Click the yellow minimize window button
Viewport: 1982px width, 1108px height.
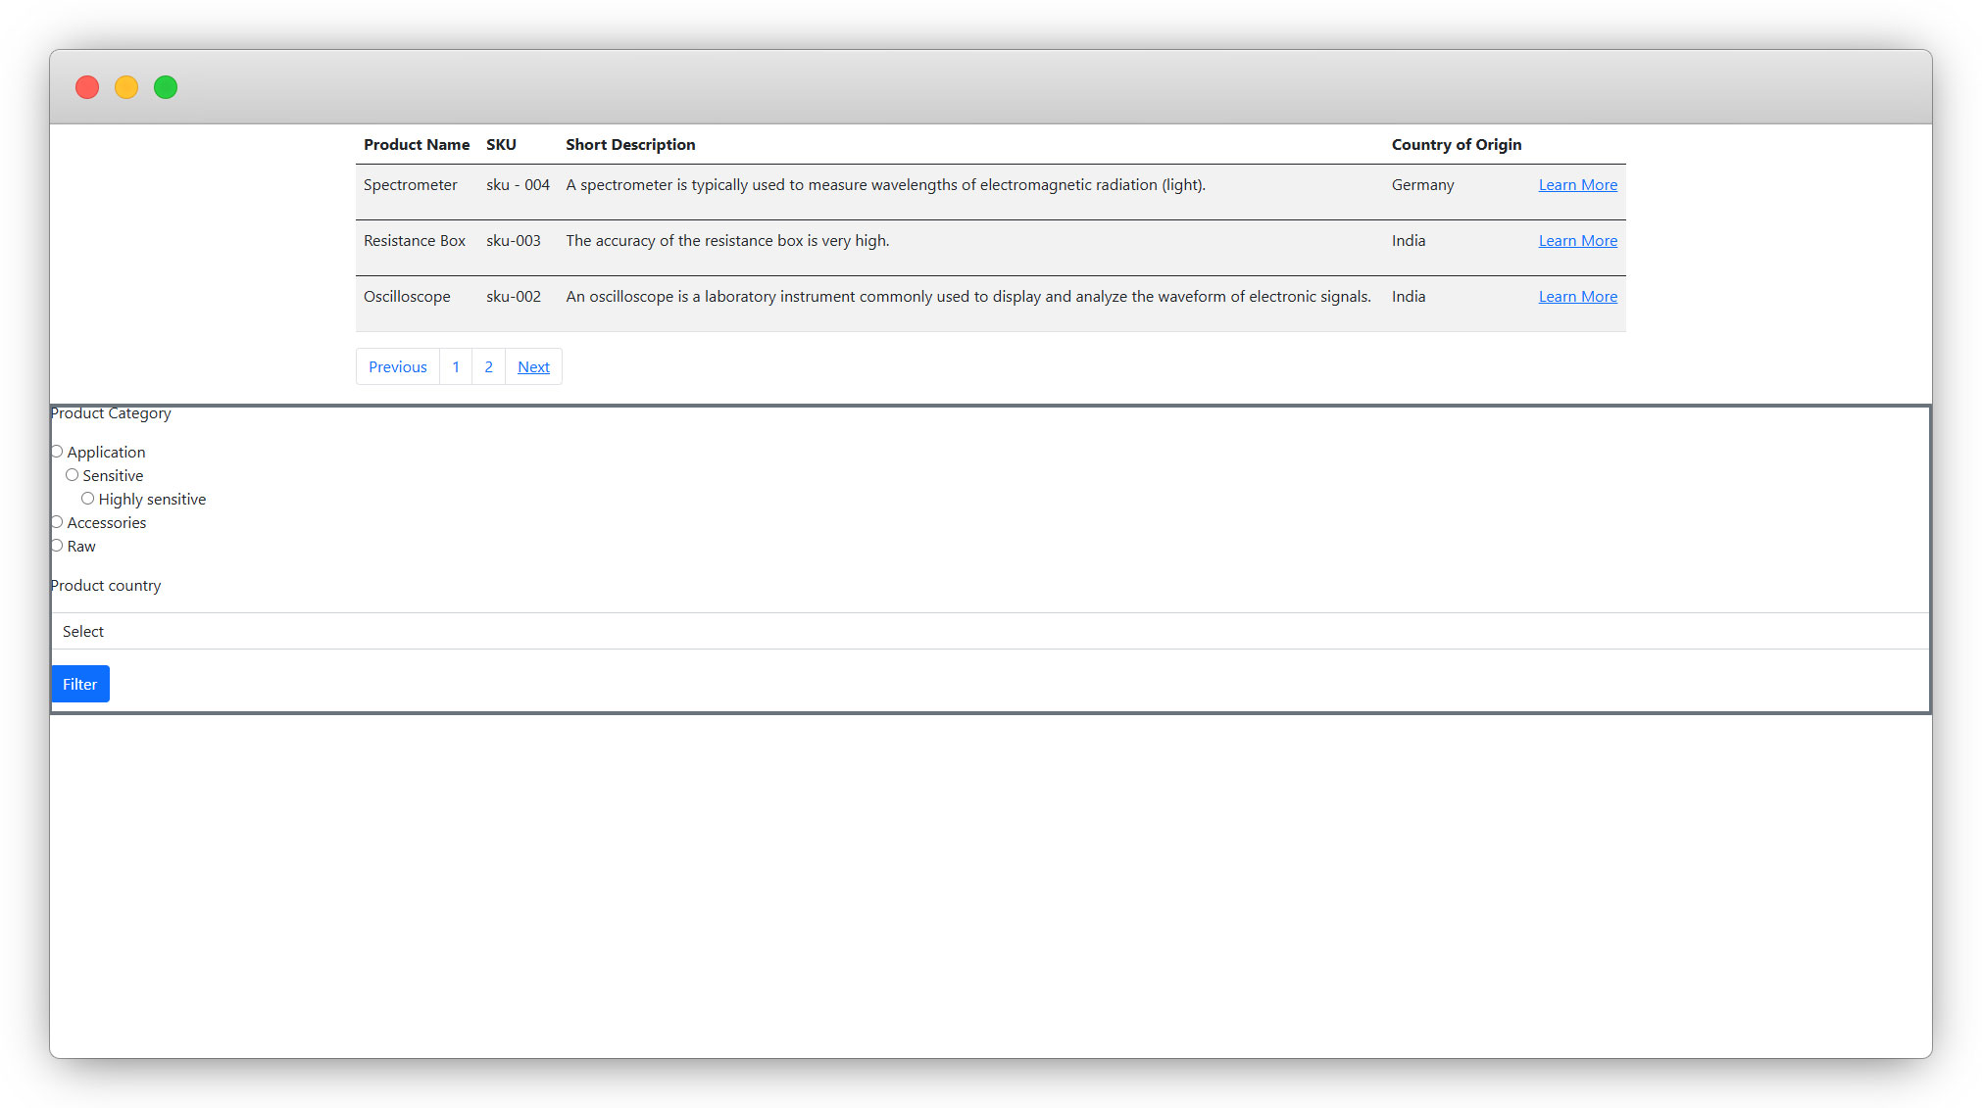(x=126, y=87)
